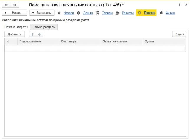The width and height of the screenshot is (190, 140).
Task: Open the Еще dropdown menu
Action: (x=179, y=34)
